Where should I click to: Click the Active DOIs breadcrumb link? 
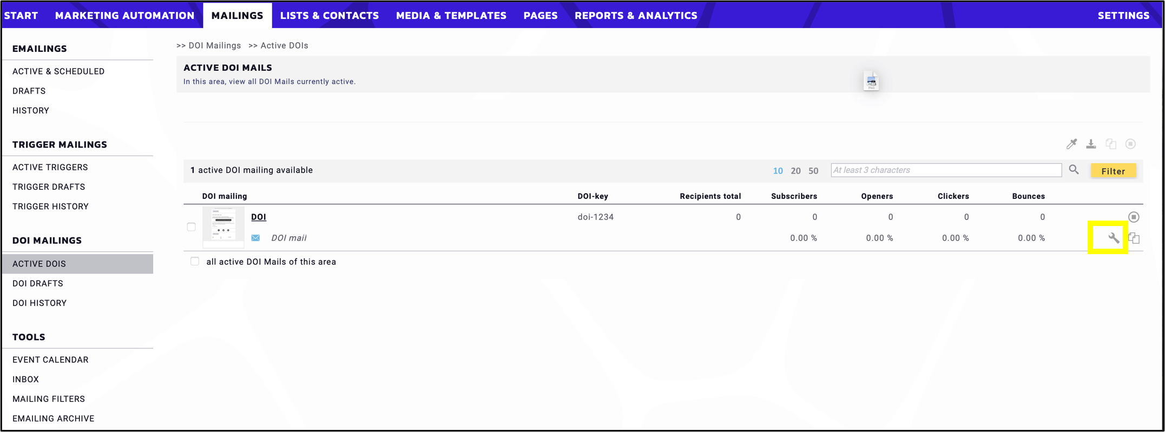(285, 45)
